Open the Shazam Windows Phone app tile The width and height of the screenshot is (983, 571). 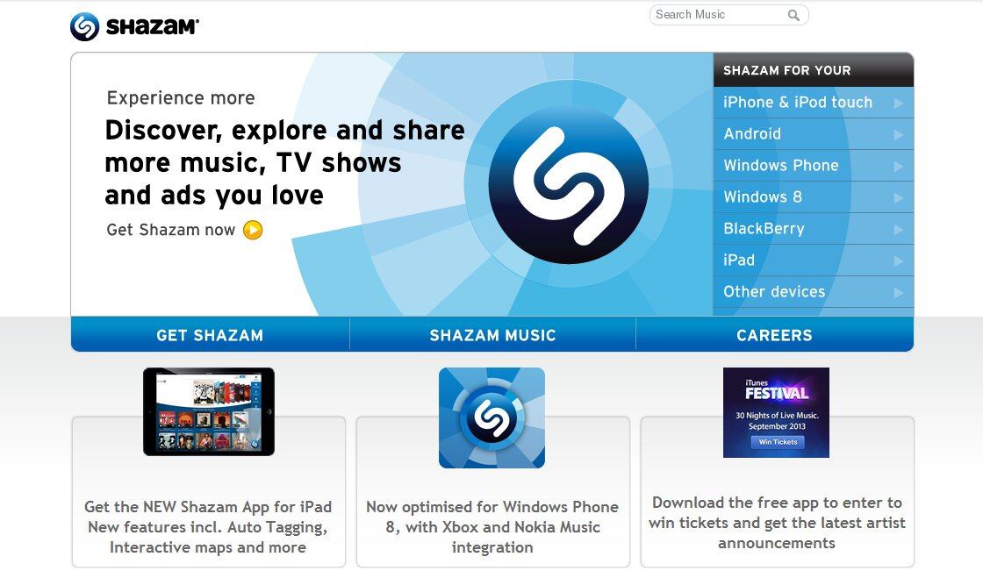[491, 418]
